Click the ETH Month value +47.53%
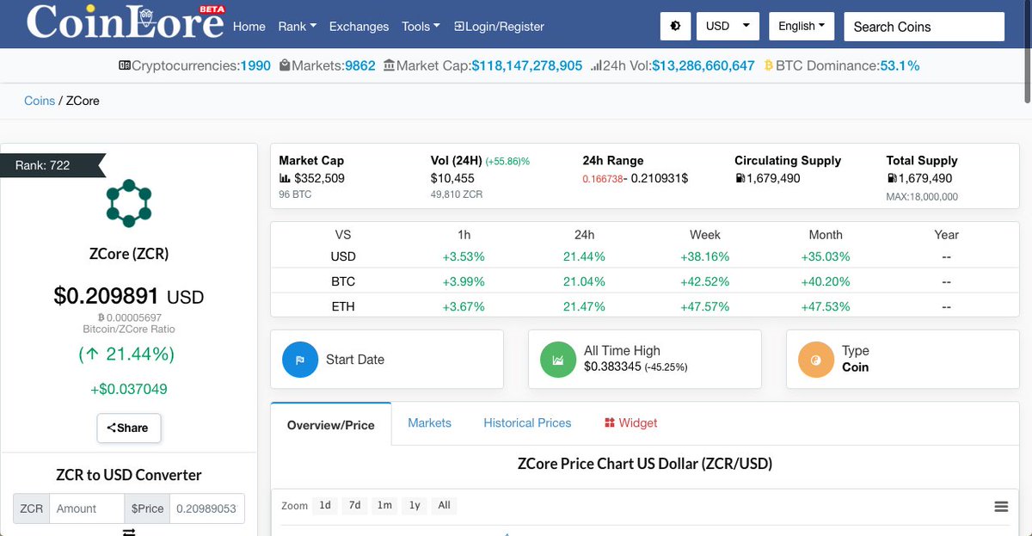 (x=826, y=306)
